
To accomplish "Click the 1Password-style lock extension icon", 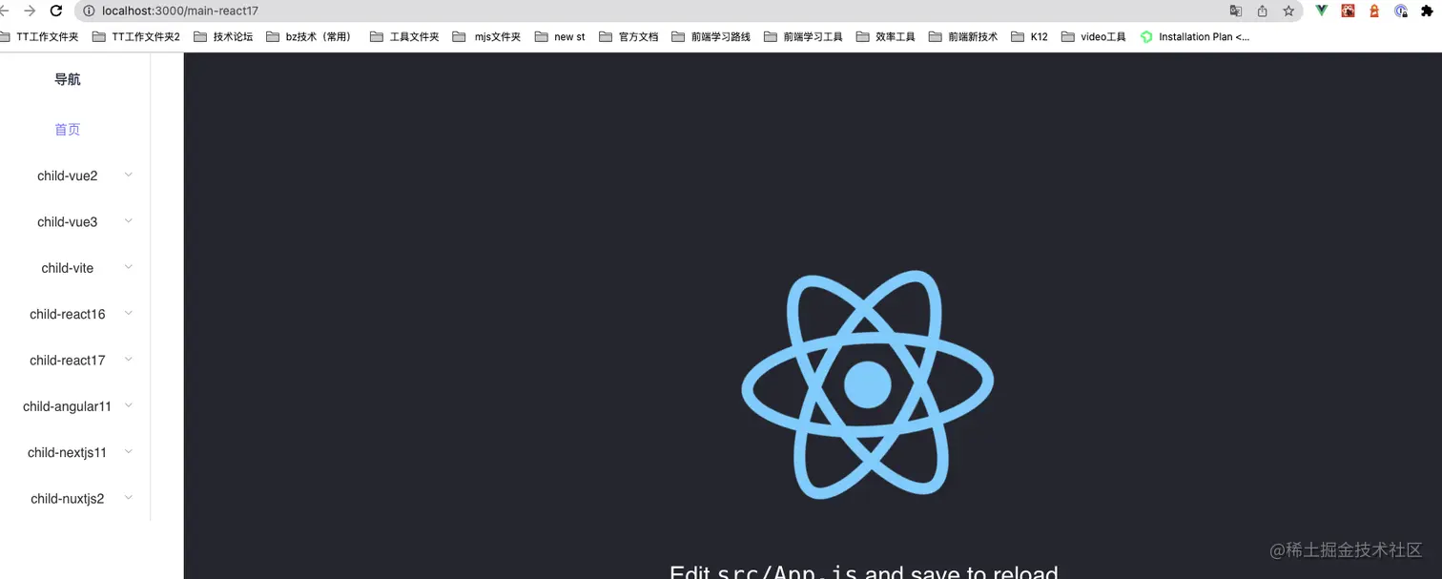I will (x=1401, y=10).
